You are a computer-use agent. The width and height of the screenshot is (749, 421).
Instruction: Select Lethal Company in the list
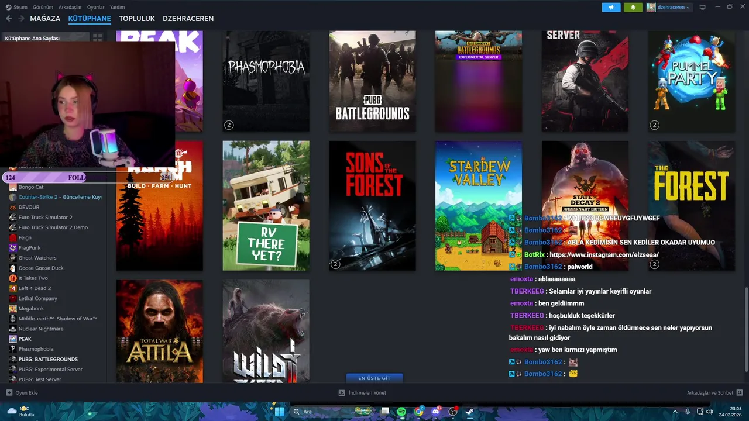pyautogui.click(x=37, y=298)
